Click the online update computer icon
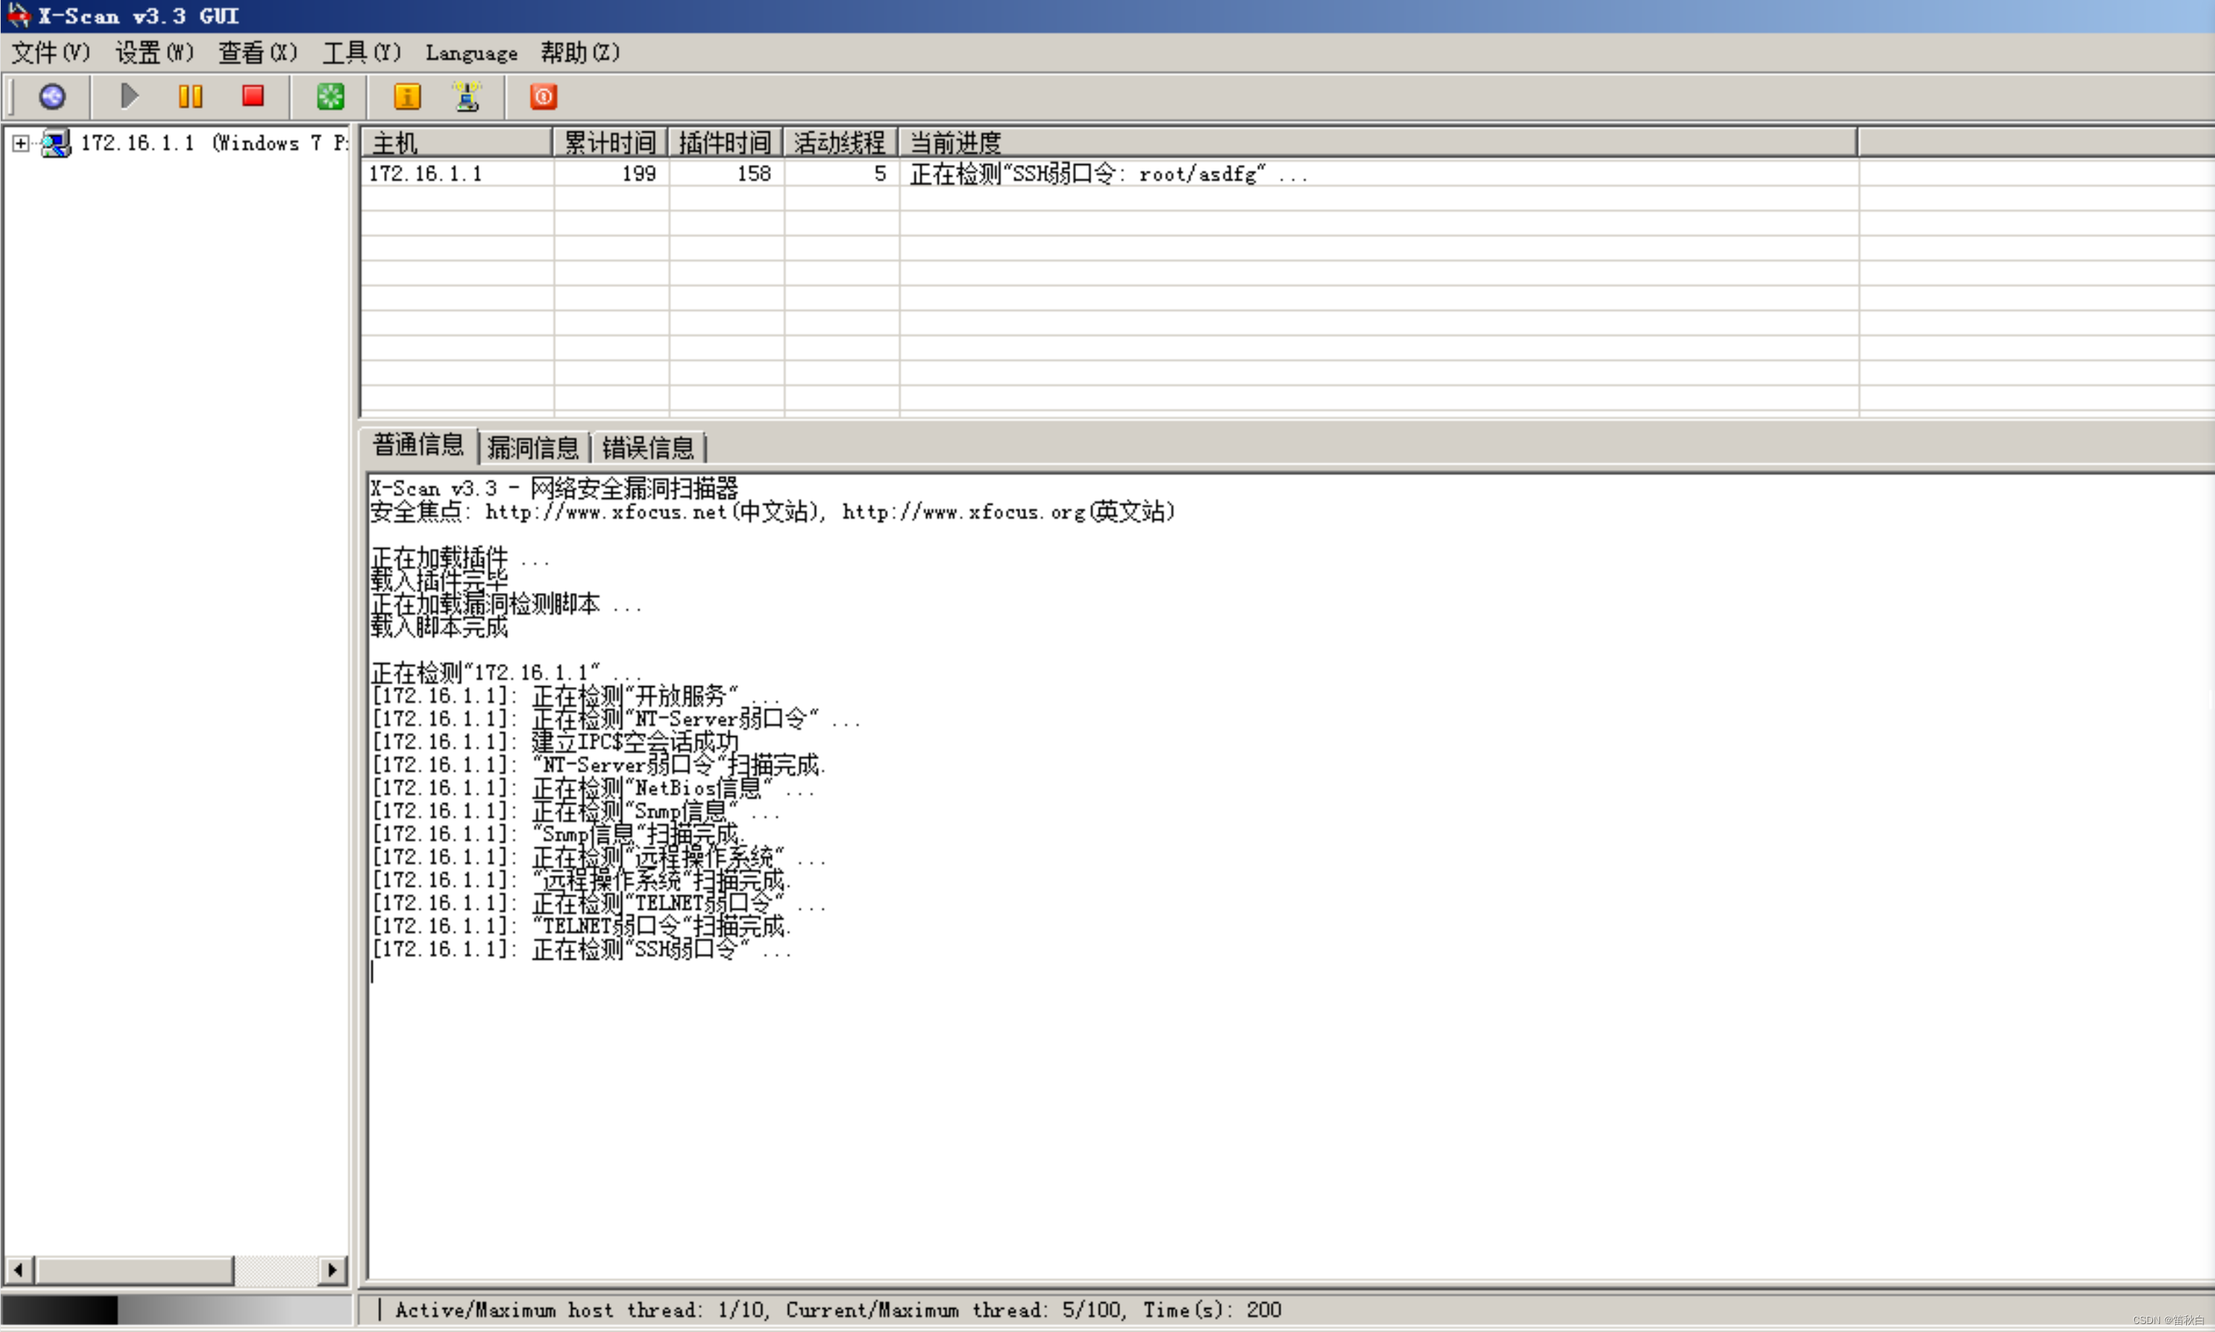This screenshot has height=1332, width=2215. (466, 96)
